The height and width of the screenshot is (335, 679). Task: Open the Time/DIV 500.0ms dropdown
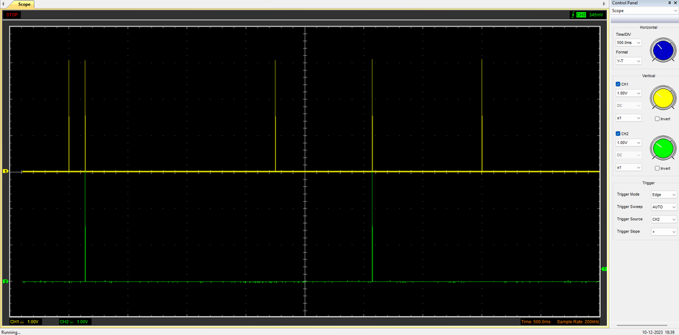(x=629, y=43)
